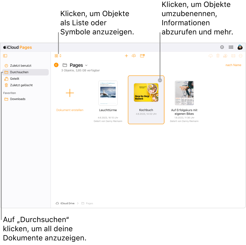The image size is (246, 245).
Task: Go back with the orange arrow button
Action: coord(56,65)
